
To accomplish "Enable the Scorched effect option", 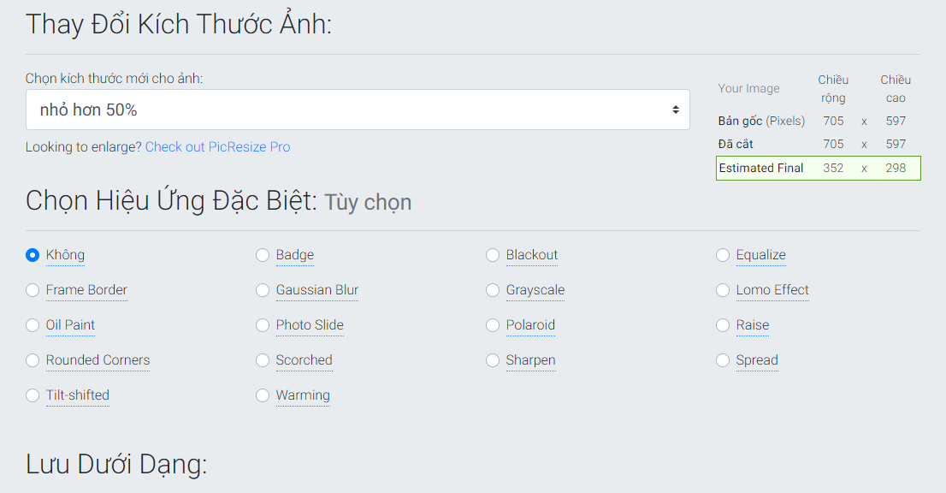I will pyautogui.click(x=263, y=360).
